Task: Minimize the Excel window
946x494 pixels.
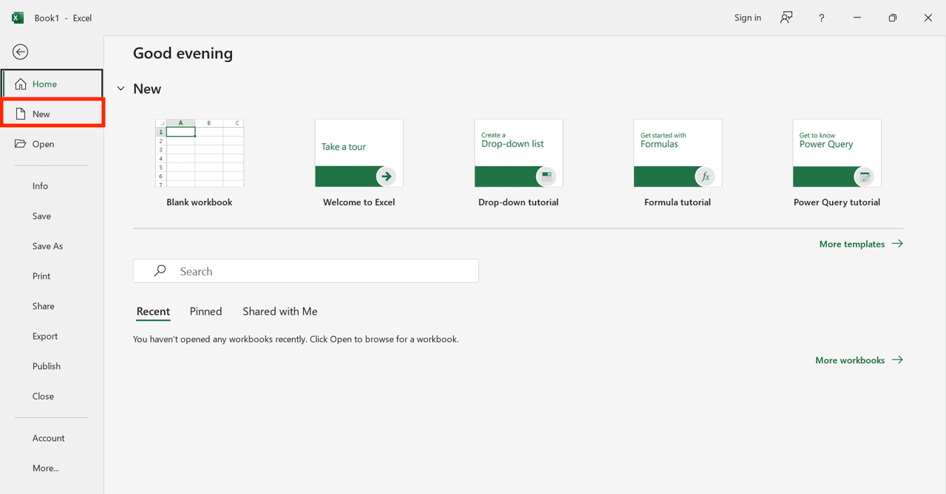Action: pyautogui.click(x=857, y=18)
